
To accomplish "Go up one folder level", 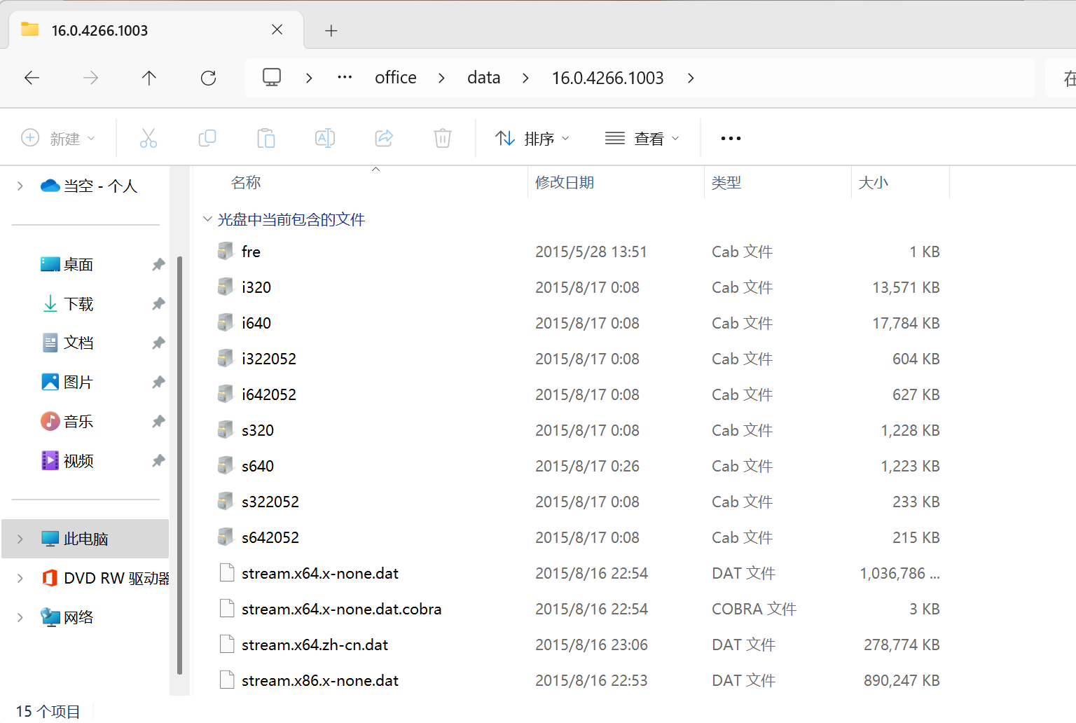I will (149, 78).
